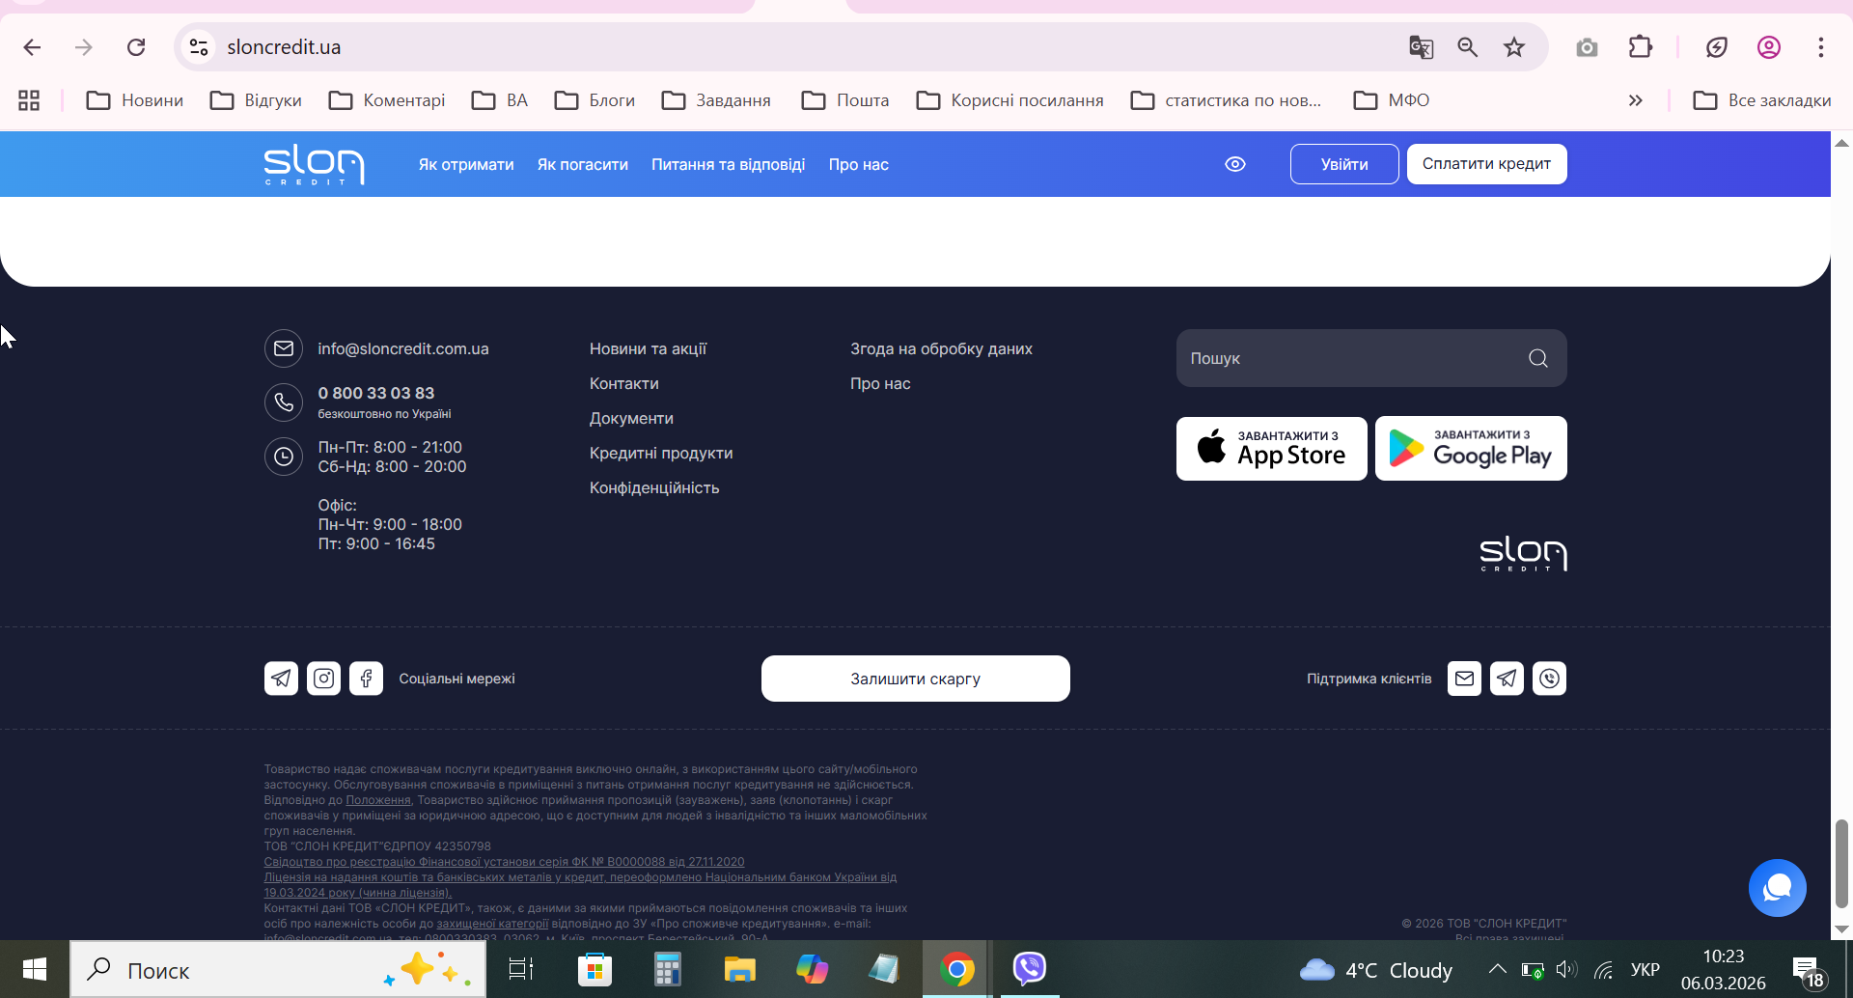The height and width of the screenshot is (998, 1853).
Task: Open the Коментарі bookmarks folder
Action: coord(387,100)
